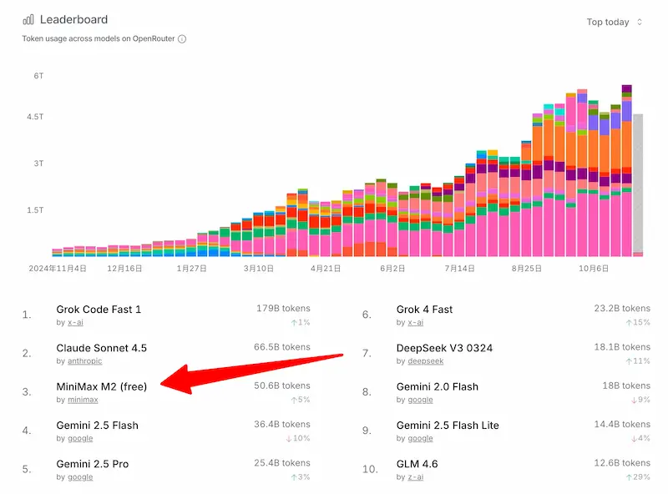The width and height of the screenshot is (668, 494).
Task: Click Grok 4 Fast model title
Action: pyautogui.click(x=424, y=310)
